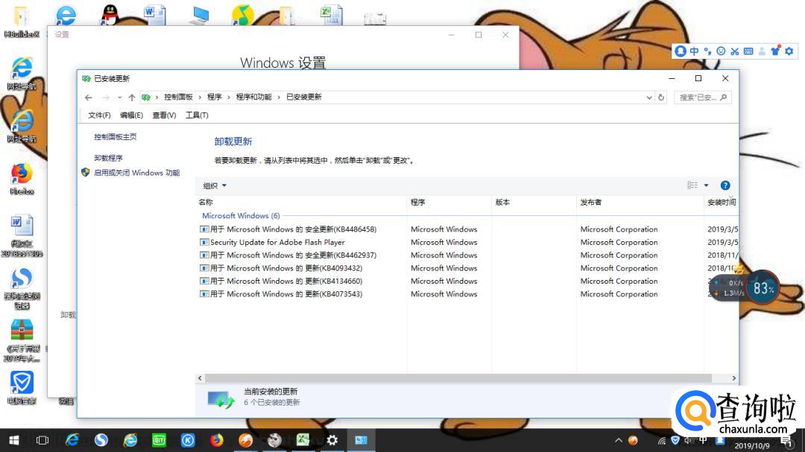
Task: Open the IME scissors screenshot tool
Action: 735,51
